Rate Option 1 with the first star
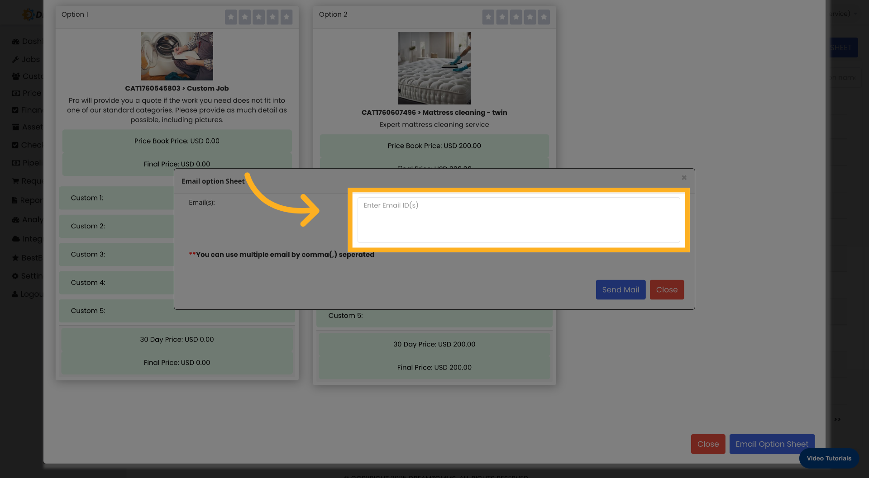Image resolution: width=869 pixels, height=478 pixels. pyautogui.click(x=231, y=17)
